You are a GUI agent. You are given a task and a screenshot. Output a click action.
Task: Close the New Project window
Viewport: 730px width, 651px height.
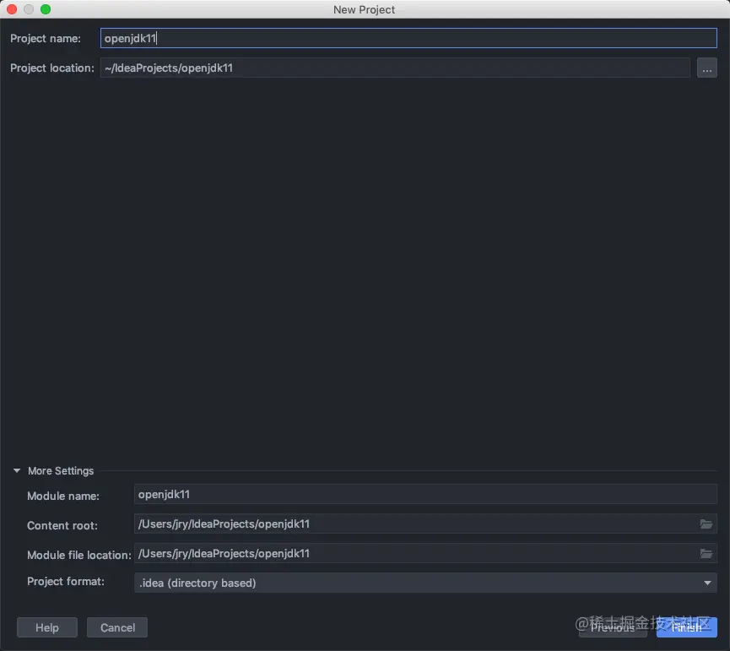click(12, 9)
